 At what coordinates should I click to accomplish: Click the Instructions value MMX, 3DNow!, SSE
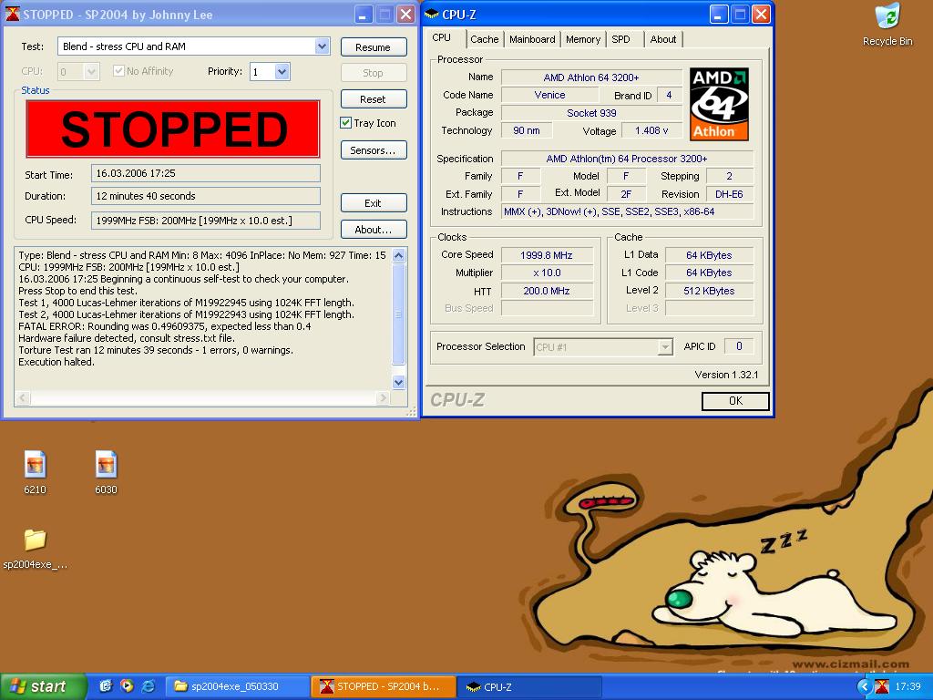pyautogui.click(x=627, y=211)
